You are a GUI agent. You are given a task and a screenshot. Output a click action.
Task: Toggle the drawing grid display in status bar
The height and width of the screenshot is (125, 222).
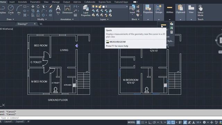pyautogui.click(x=138, y=122)
